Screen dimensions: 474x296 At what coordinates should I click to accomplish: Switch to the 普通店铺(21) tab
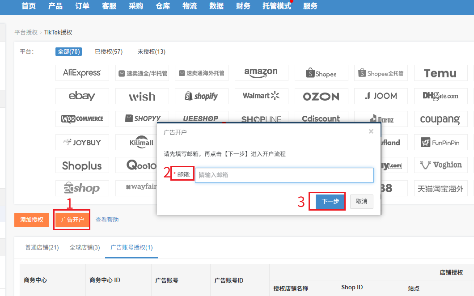click(x=42, y=248)
